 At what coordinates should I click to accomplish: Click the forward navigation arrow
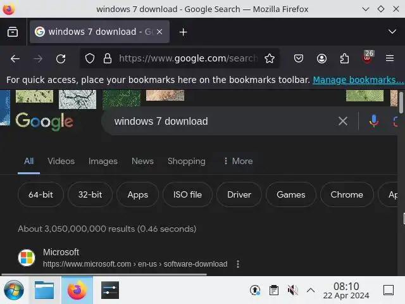pyautogui.click(x=38, y=59)
